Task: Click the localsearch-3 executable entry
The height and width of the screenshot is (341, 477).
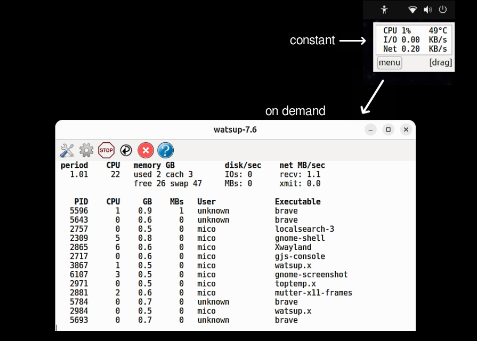Action: click(x=304, y=229)
